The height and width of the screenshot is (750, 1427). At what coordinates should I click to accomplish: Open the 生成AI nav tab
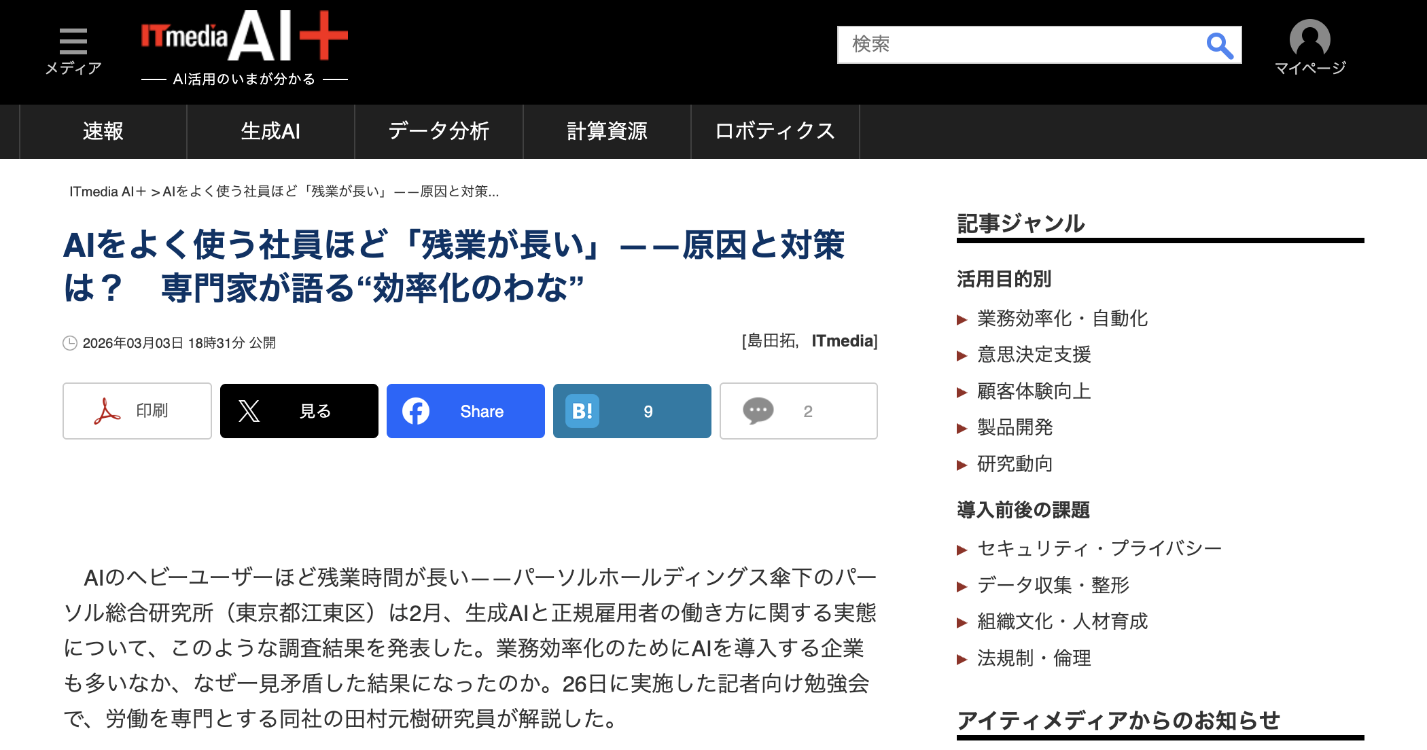point(270,131)
